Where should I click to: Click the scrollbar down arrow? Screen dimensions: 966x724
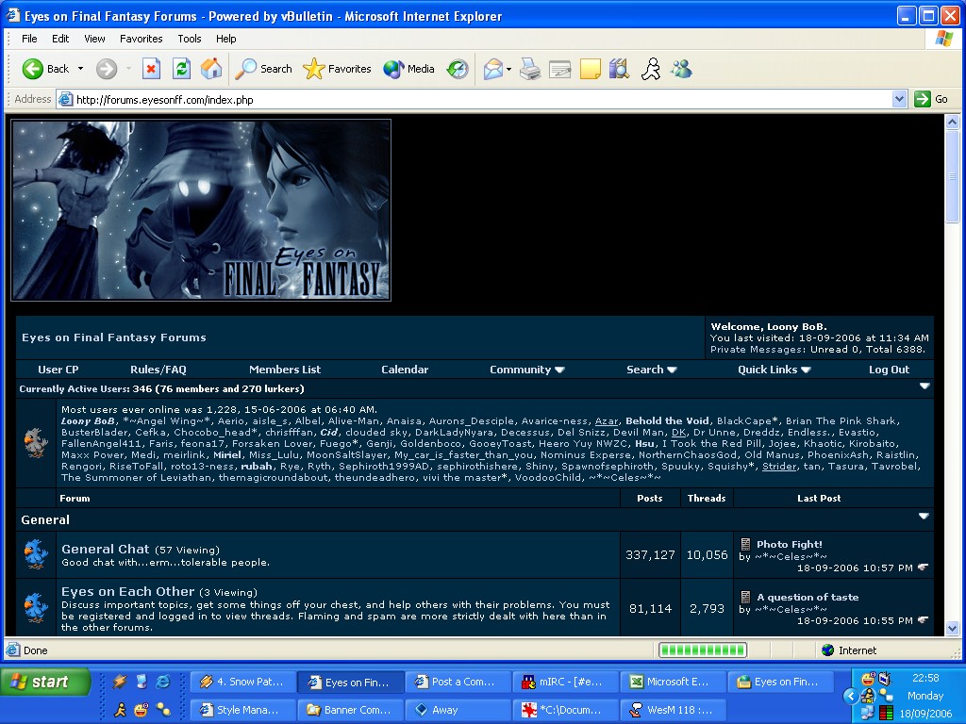[x=952, y=629]
